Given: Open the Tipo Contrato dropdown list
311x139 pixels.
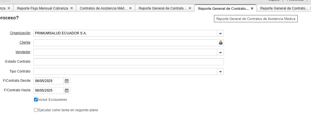Looking at the screenshot, I should 220,71.
